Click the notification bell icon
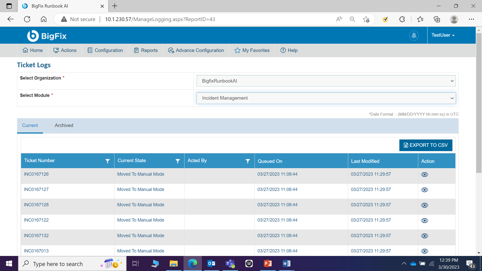 point(414,35)
